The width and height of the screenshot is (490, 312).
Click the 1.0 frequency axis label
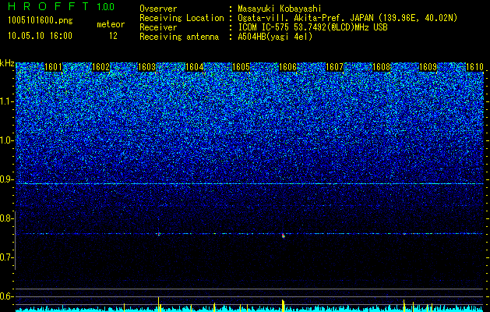(6, 140)
